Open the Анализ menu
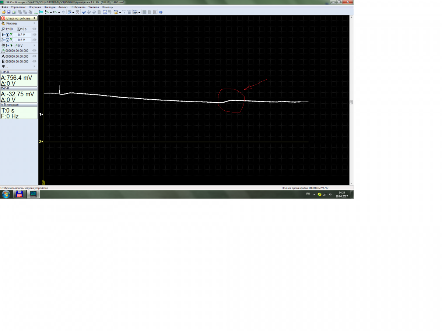Screen dimensions: 442x331 [x=63, y=7]
